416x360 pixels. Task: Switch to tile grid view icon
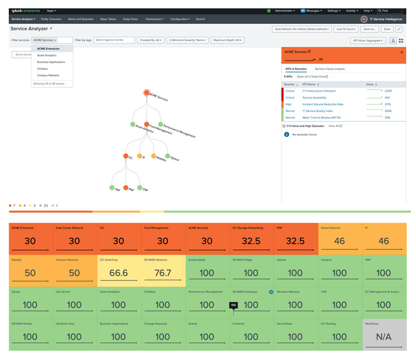point(401,41)
